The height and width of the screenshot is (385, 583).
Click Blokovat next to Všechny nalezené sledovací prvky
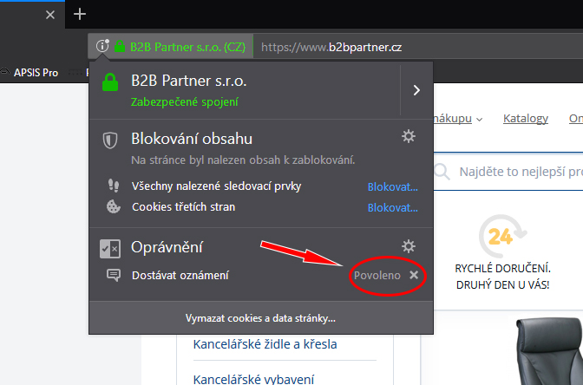(x=393, y=187)
